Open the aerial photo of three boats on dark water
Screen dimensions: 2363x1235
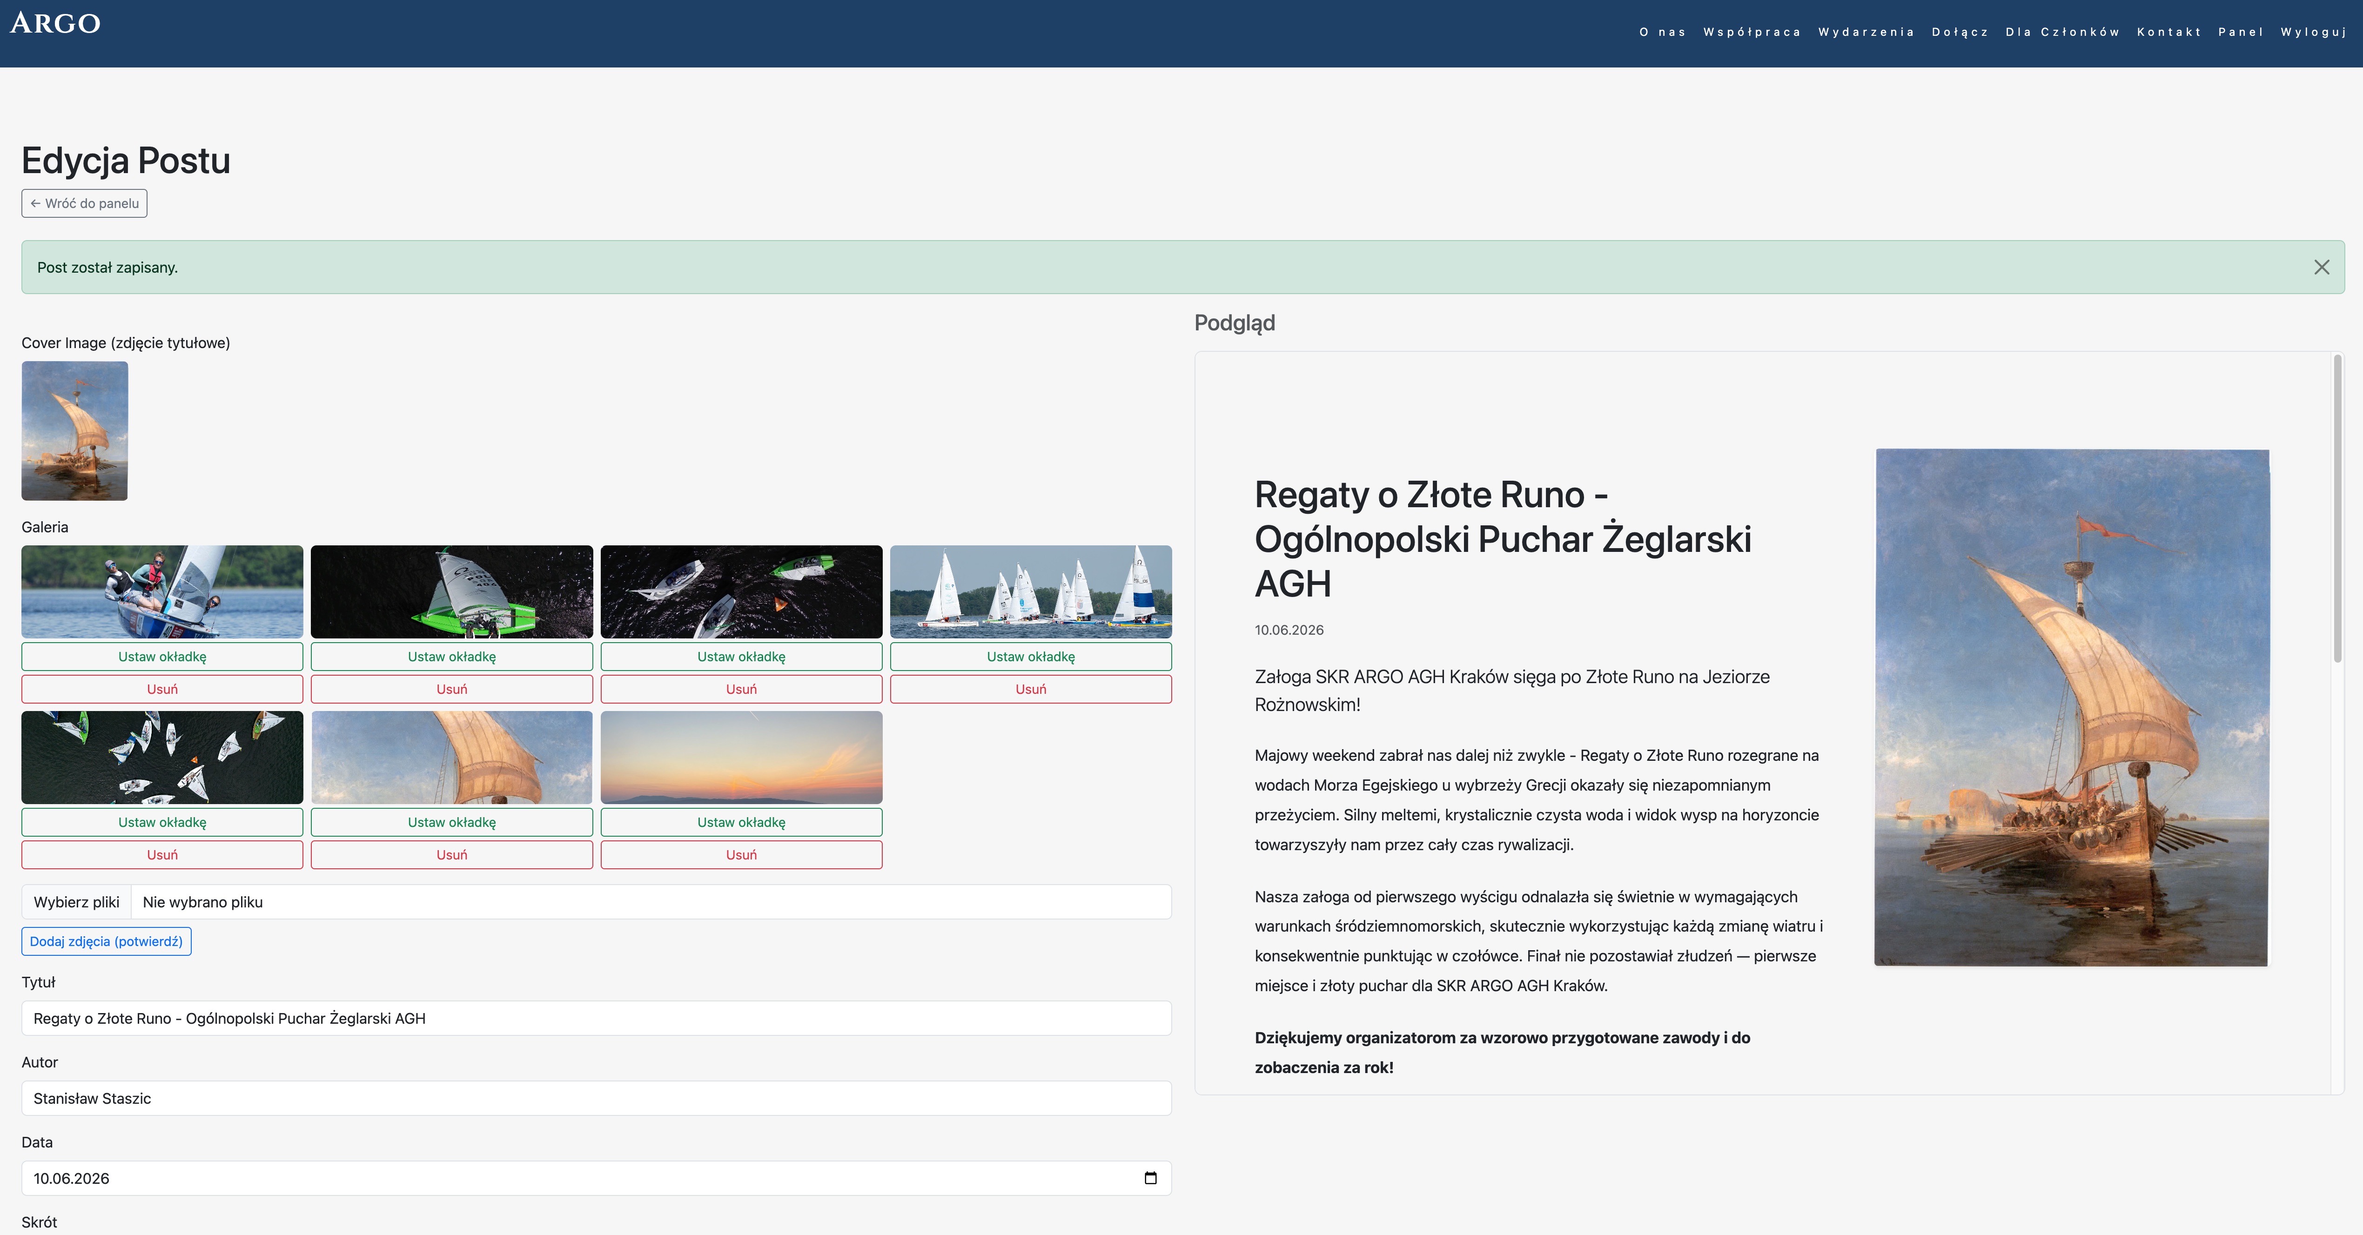741,592
